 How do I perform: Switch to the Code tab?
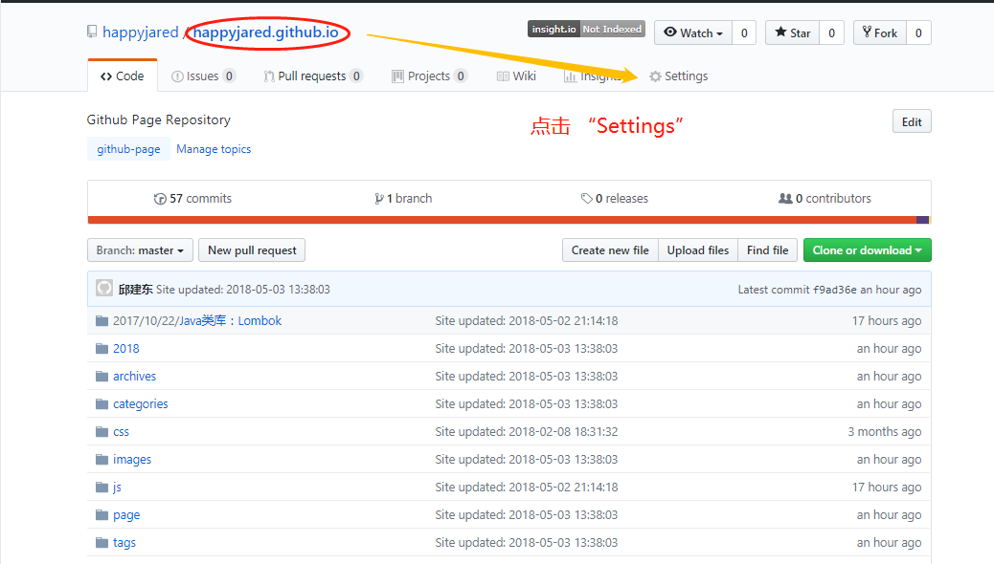tap(123, 76)
